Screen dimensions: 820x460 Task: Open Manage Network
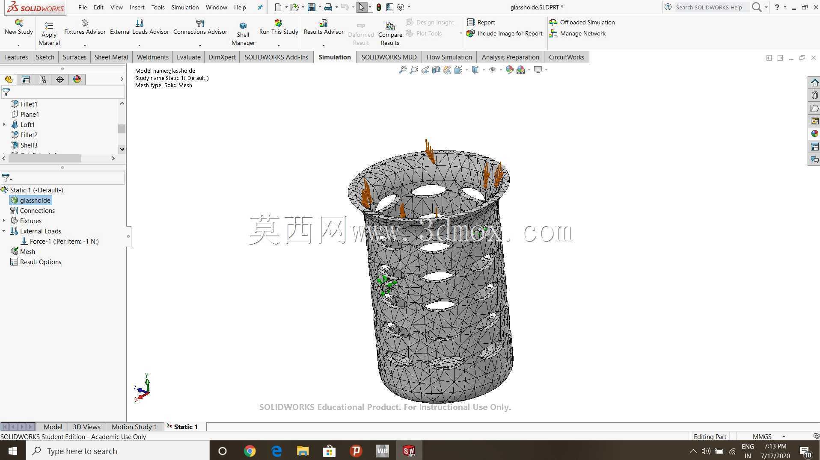pyautogui.click(x=578, y=33)
